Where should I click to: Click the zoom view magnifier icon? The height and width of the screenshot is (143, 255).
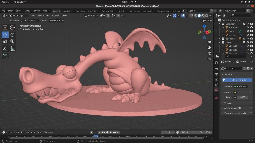(x=209, y=42)
